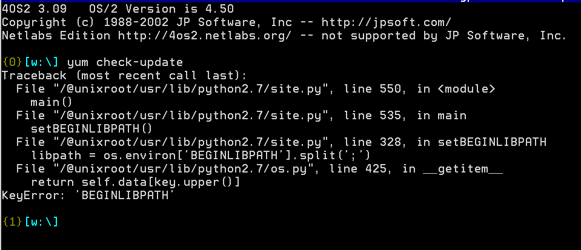Click the libpath = os.environ line

click(x=201, y=156)
